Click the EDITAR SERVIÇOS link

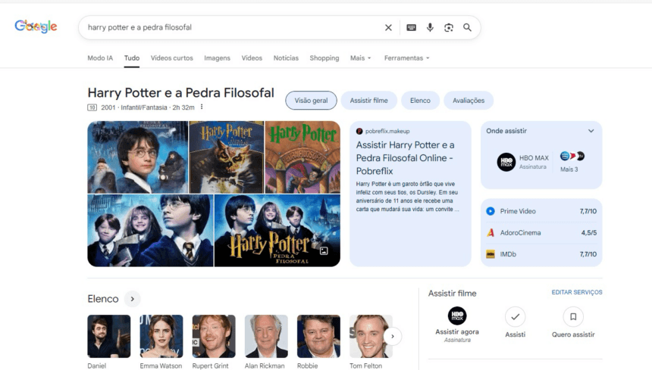coord(577,292)
